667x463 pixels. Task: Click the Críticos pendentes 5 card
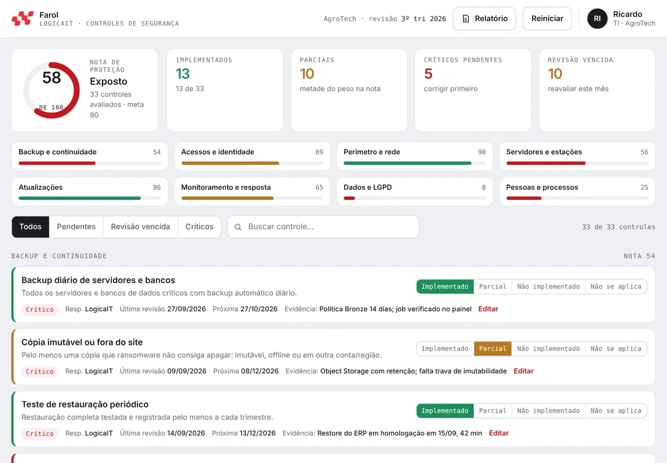point(473,90)
